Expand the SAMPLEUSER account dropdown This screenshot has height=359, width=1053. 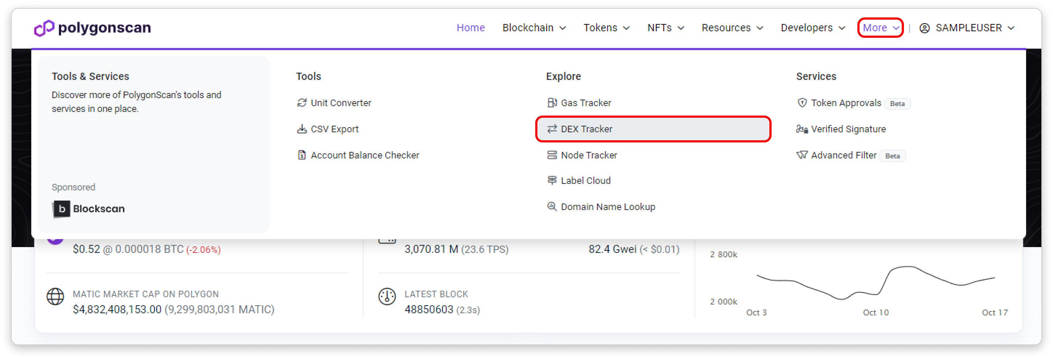967,28
